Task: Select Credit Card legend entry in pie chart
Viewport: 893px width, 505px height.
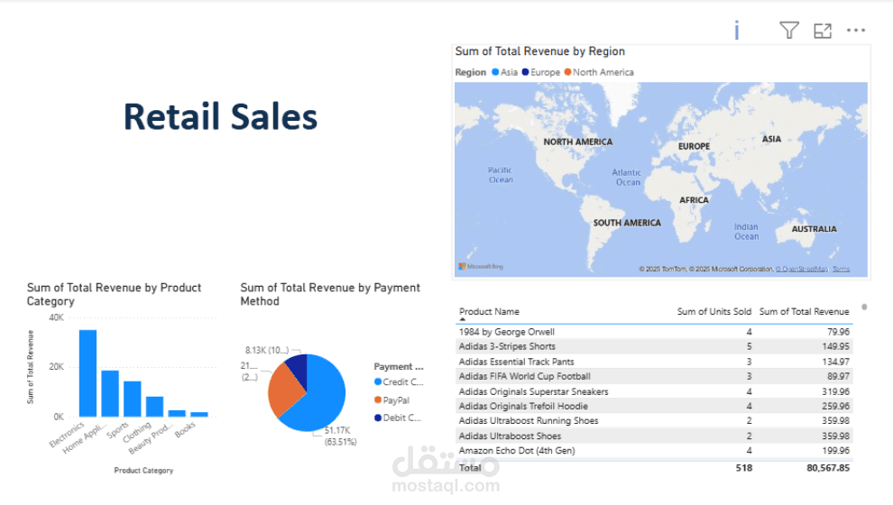Action: (x=399, y=382)
